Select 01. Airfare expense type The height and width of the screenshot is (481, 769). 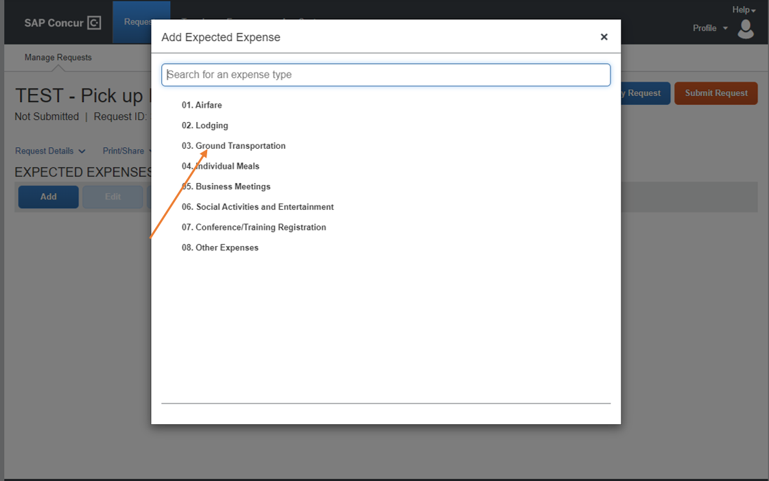click(202, 106)
